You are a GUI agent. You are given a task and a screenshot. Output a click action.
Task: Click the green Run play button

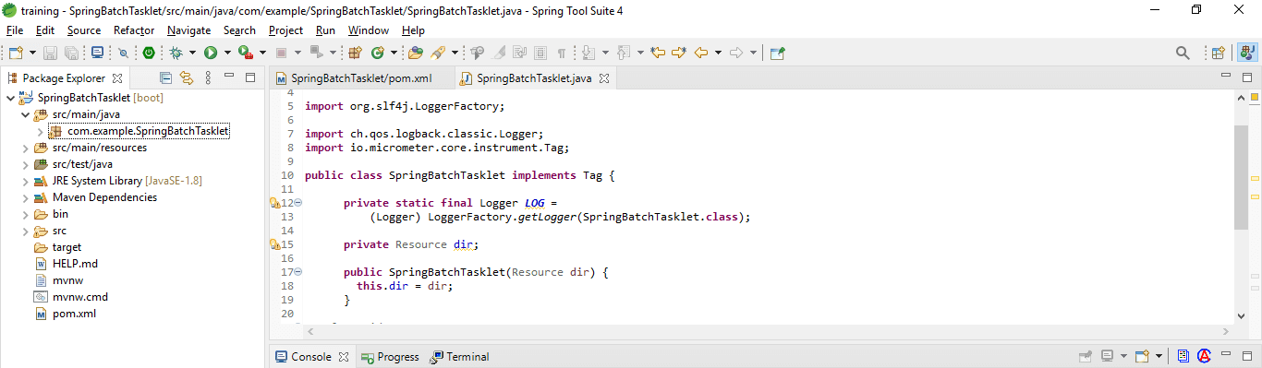pos(211,53)
